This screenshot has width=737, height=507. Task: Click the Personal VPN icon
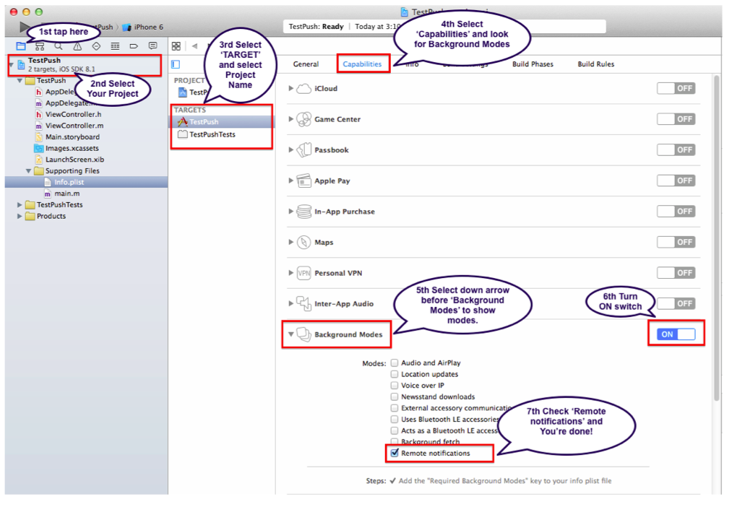304,273
